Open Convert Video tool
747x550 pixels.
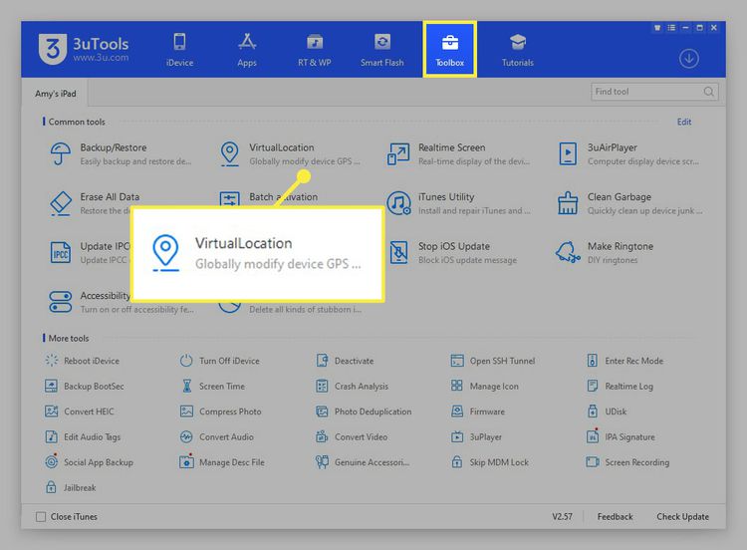pyautogui.click(x=352, y=436)
